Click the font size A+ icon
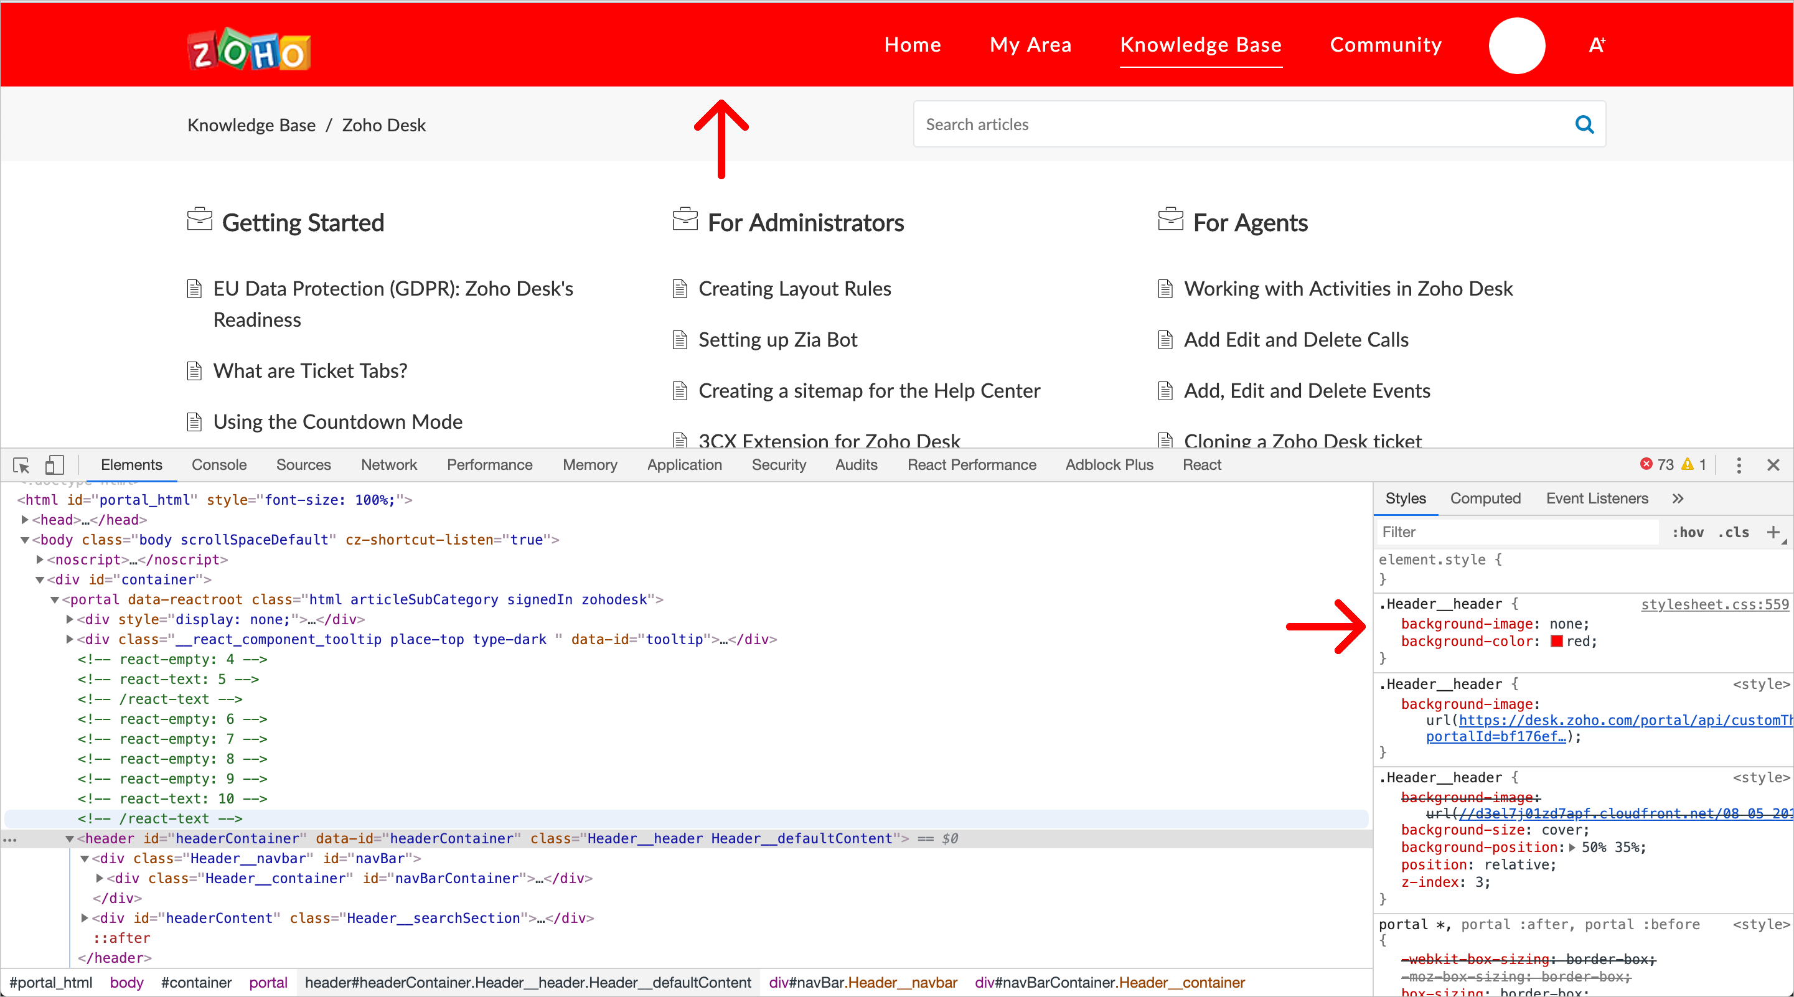 pos(1597,45)
